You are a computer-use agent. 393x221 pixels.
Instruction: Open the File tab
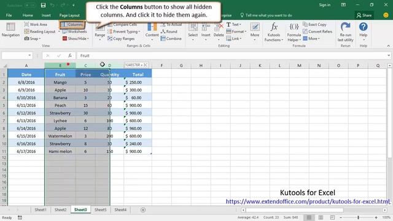9,15
